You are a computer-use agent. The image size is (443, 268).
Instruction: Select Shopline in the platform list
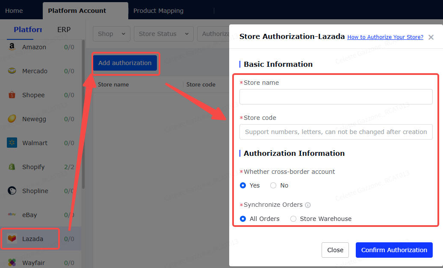pyautogui.click(x=41, y=191)
